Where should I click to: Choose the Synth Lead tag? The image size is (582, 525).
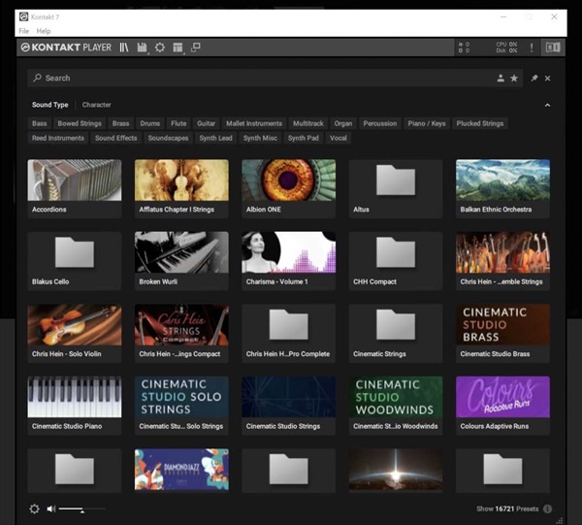coord(215,138)
